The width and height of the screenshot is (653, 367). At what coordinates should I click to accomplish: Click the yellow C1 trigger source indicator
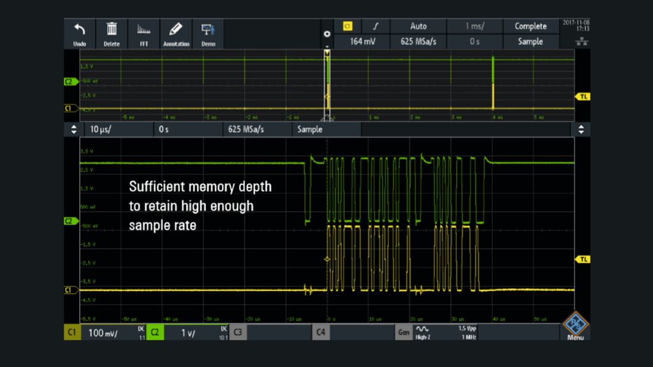(x=348, y=27)
